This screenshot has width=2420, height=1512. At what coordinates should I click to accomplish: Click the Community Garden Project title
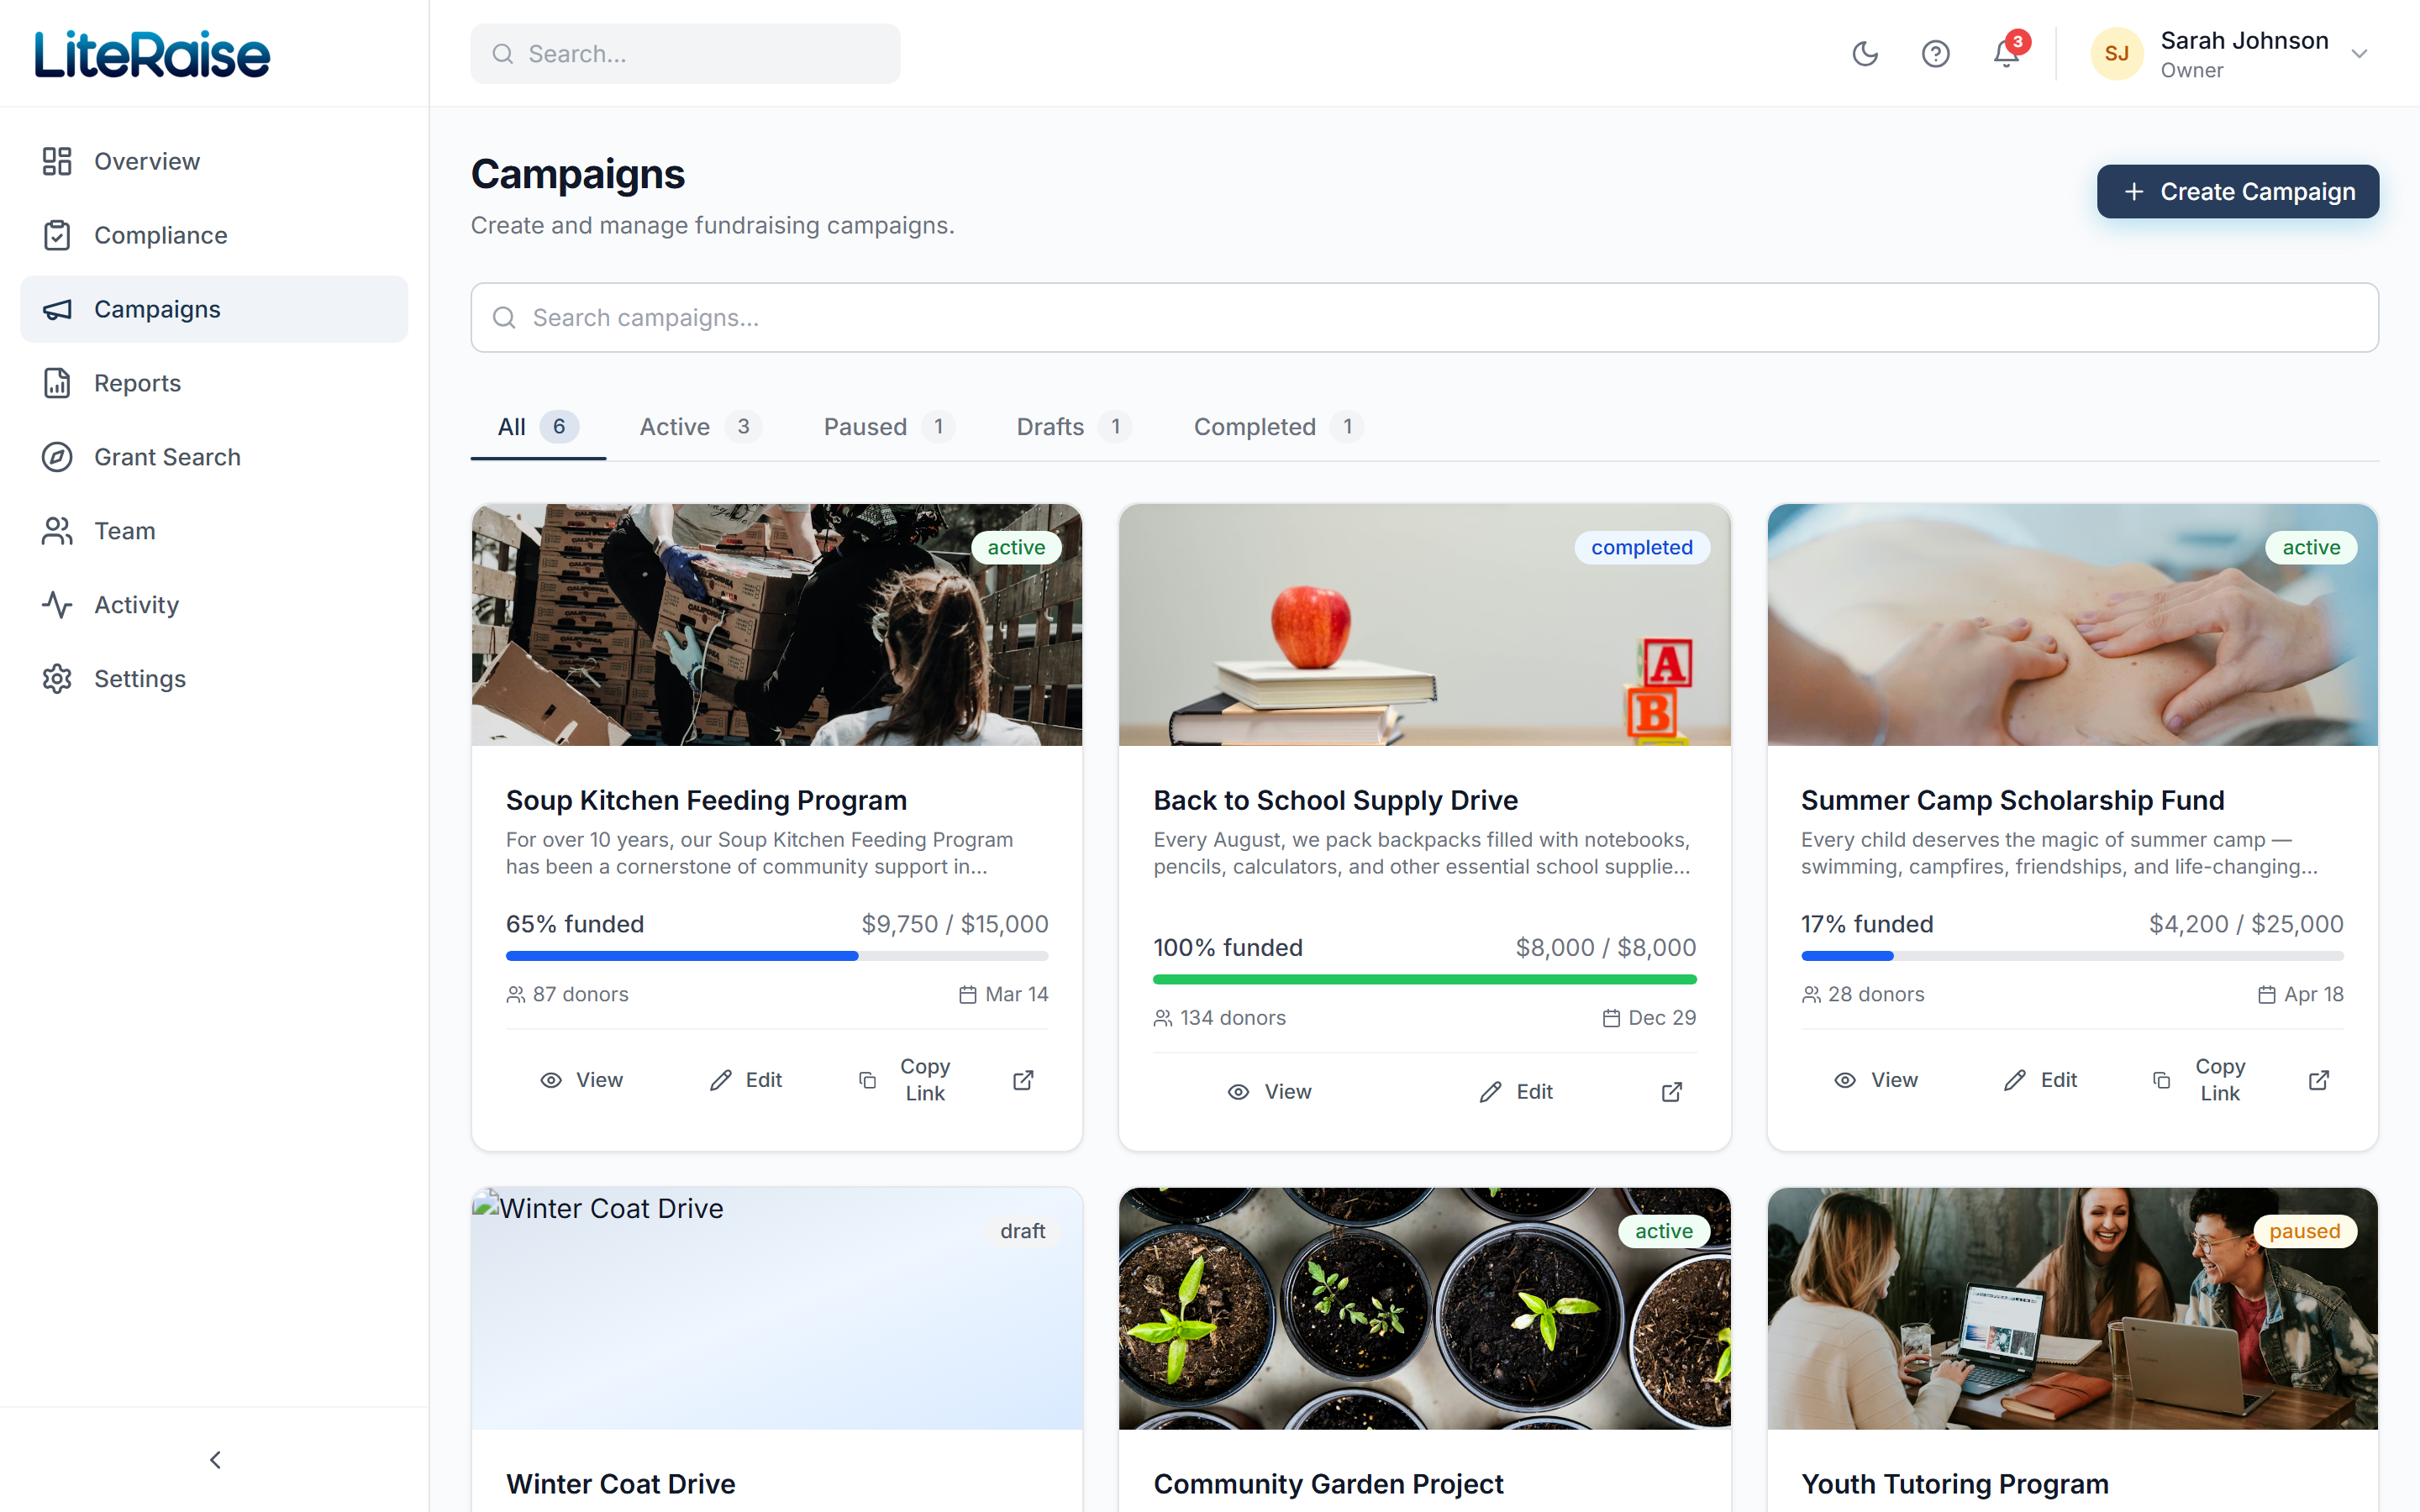[1328, 1484]
